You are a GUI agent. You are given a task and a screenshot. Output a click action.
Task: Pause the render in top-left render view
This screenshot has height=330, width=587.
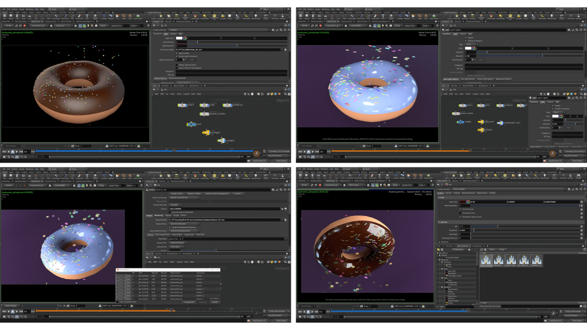pyautogui.click(x=20, y=26)
